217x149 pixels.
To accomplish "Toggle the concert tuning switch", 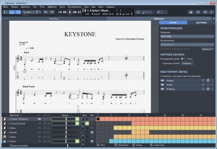I will [183, 59].
